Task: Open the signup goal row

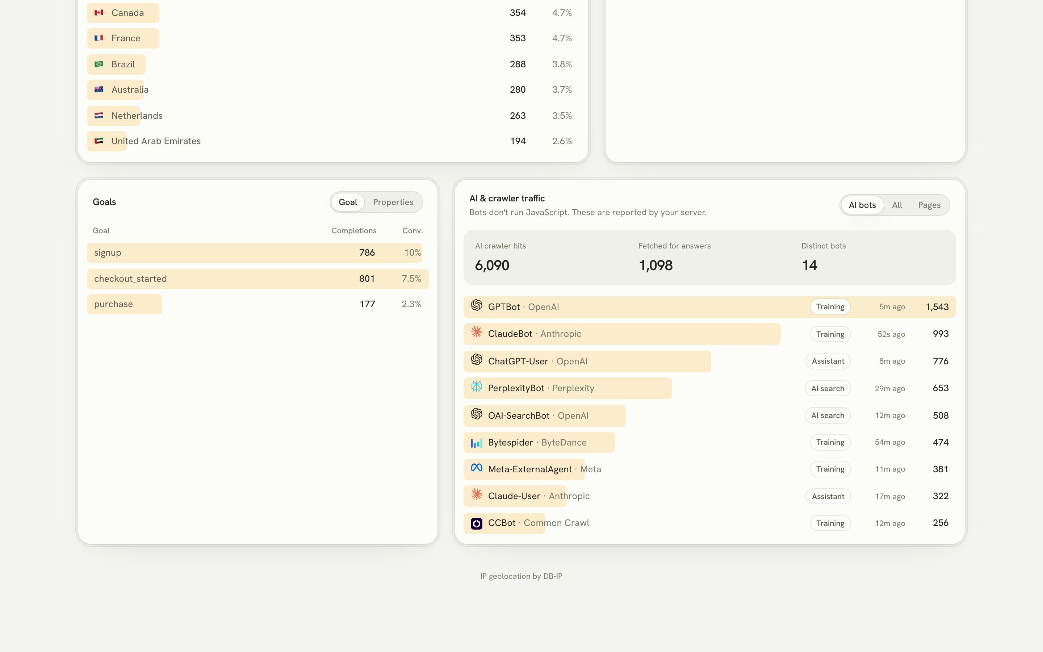Action: [258, 253]
